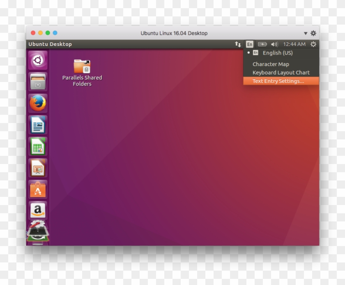Expand the Parallels window dropdown arrow
This screenshot has height=285, width=345.
tap(306, 33)
